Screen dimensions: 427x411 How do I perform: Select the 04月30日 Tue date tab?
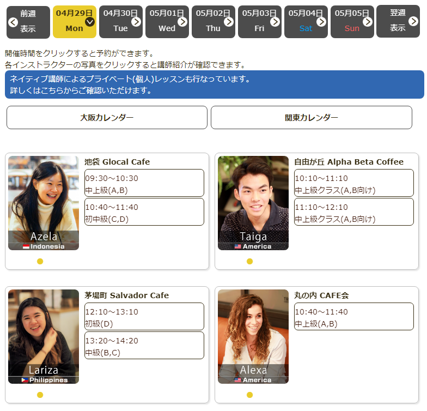click(x=120, y=22)
